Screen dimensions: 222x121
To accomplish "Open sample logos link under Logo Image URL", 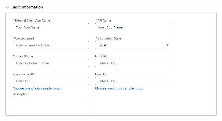I will point(37,88).
